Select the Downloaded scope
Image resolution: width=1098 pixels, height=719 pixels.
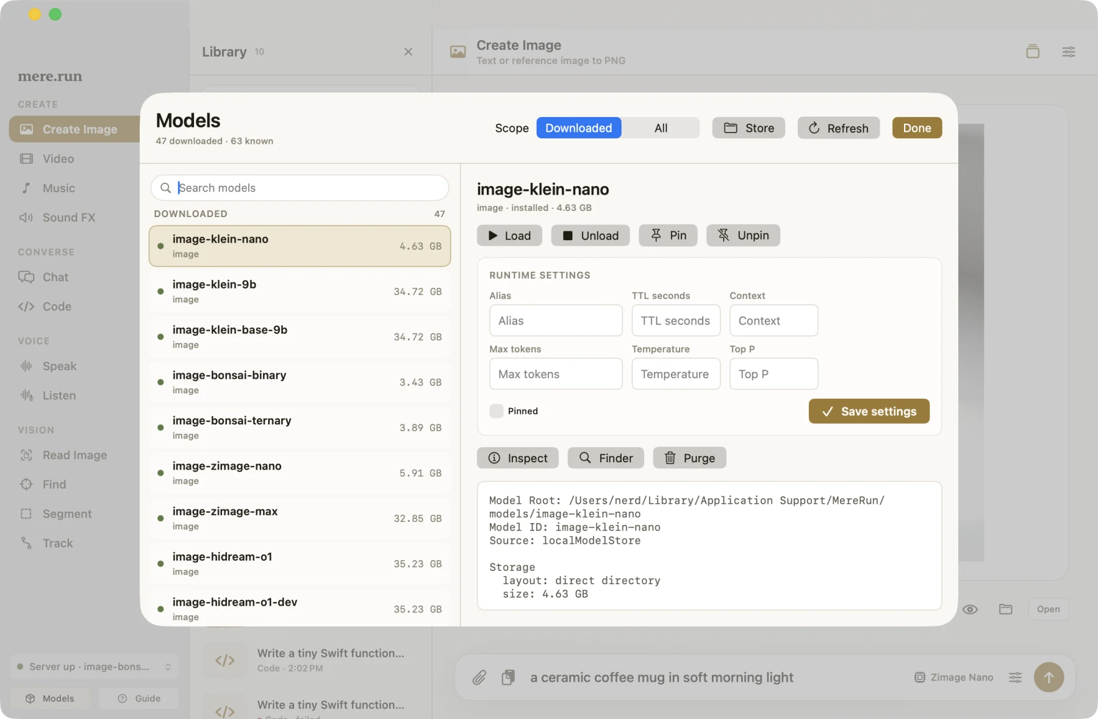(x=579, y=128)
